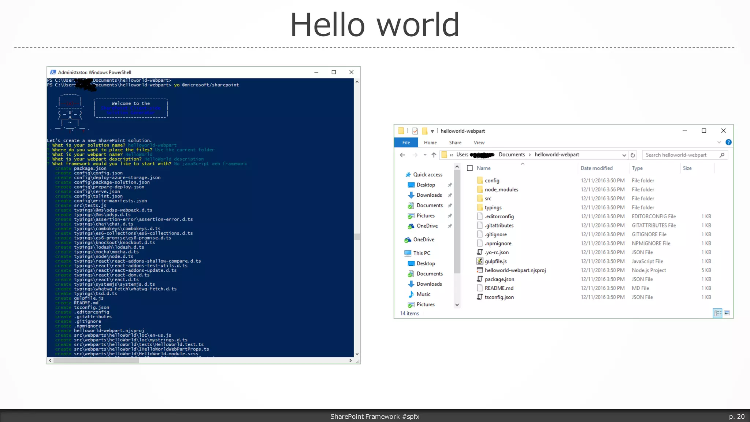Open recent locations dropdown arrow
The image size is (750, 422).
(x=425, y=155)
